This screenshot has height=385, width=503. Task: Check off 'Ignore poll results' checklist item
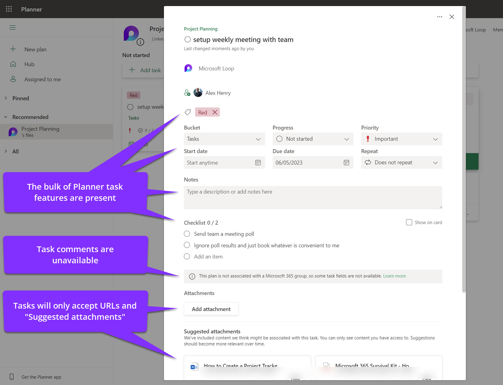click(187, 245)
